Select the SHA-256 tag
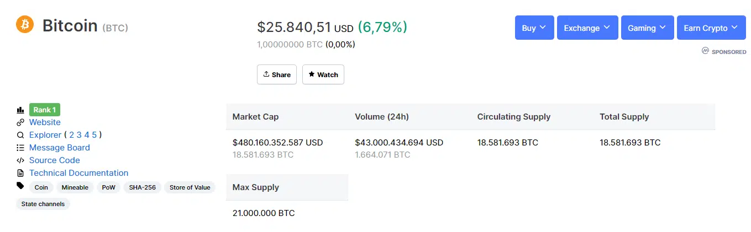This screenshot has height=232, width=751. 142,187
